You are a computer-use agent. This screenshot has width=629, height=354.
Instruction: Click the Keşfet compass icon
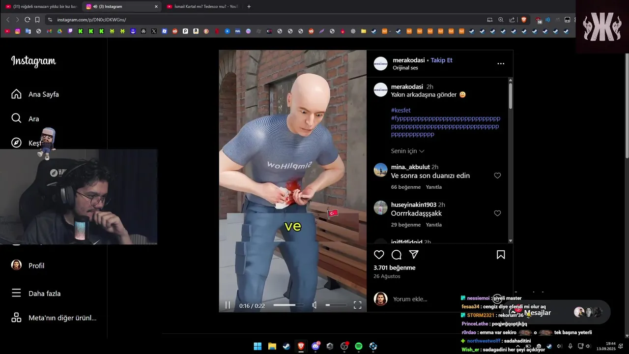click(16, 143)
